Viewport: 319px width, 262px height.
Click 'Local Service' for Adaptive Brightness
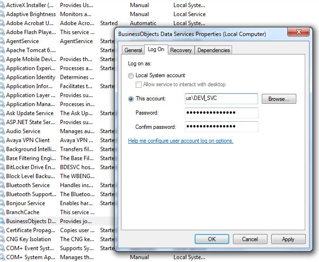(190, 14)
